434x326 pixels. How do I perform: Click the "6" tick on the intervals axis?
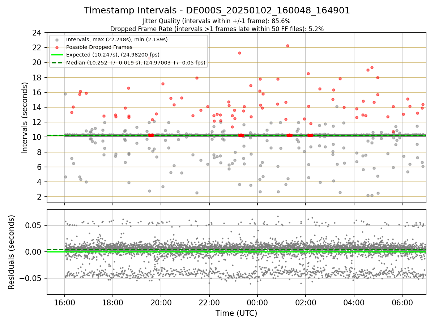coord(39,167)
